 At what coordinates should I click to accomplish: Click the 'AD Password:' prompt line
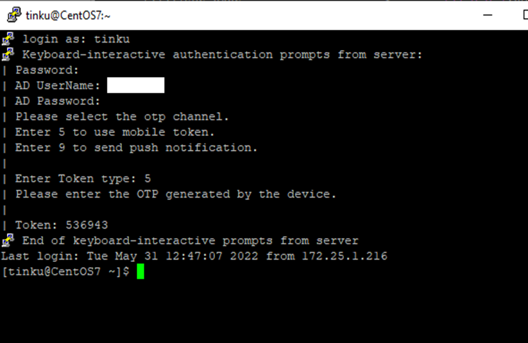(58, 101)
